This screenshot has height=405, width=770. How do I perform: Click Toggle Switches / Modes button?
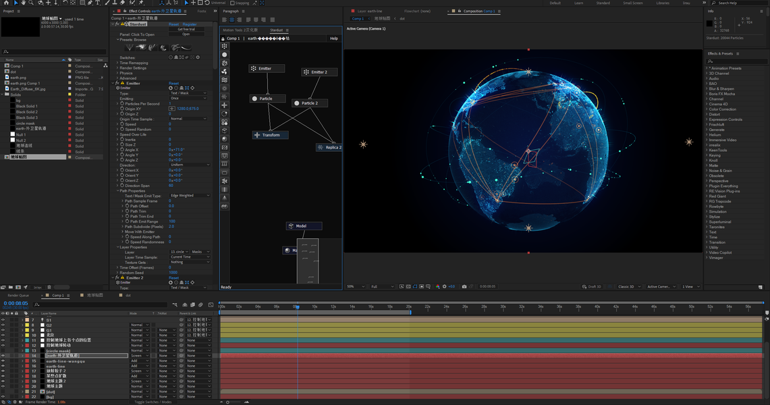153,402
